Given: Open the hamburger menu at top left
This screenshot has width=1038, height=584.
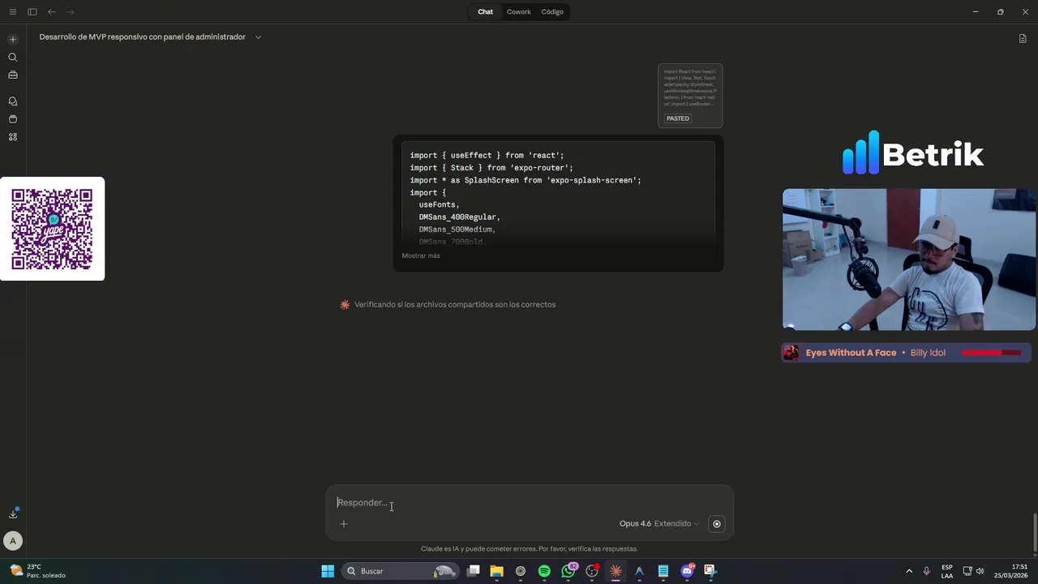Looking at the screenshot, I should click(x=12, y=12).
